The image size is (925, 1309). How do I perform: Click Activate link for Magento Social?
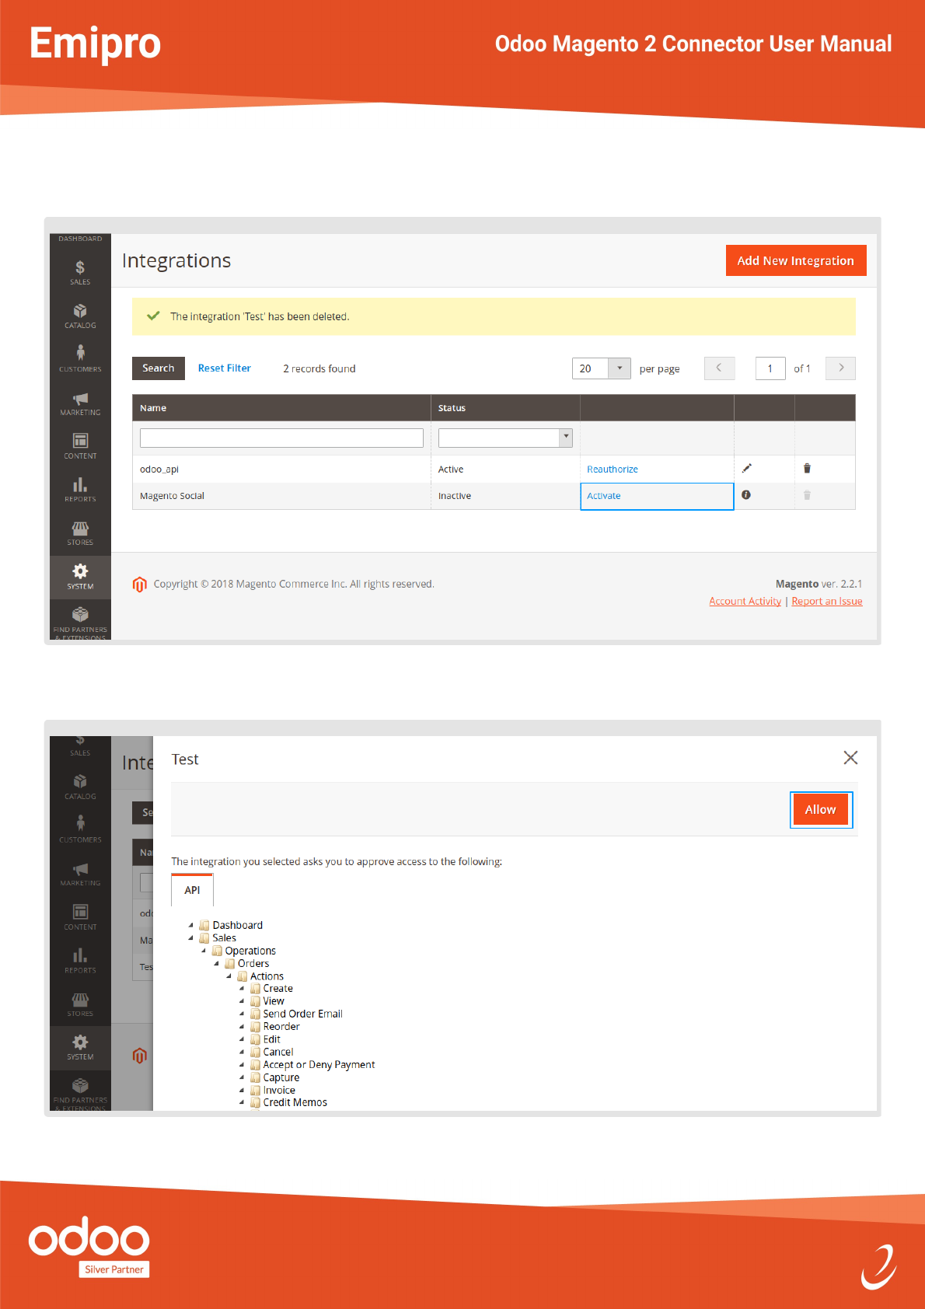604,496
